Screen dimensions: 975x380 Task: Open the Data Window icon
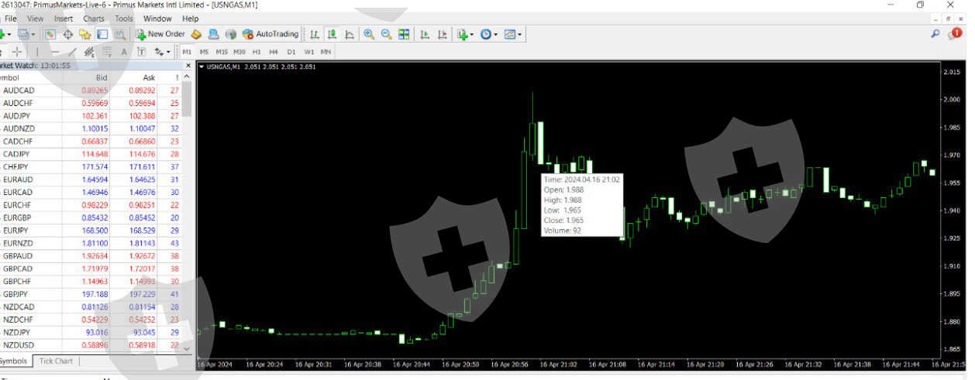tap(67, 34)
